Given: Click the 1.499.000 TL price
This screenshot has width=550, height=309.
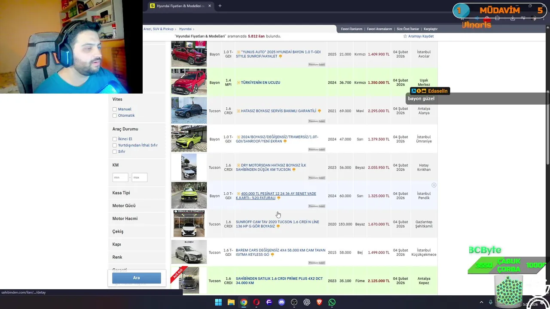Looking at the screenshot, I should (379, 252).
